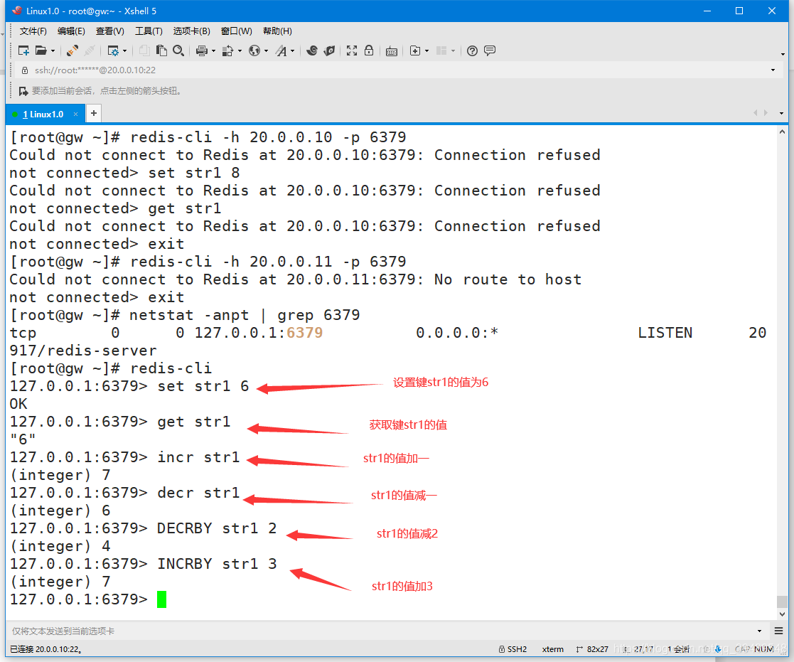The width and height of the screenshot is (794, 662).
Task: Click the terminal scrollbar thumb
Action: (783, 602)
